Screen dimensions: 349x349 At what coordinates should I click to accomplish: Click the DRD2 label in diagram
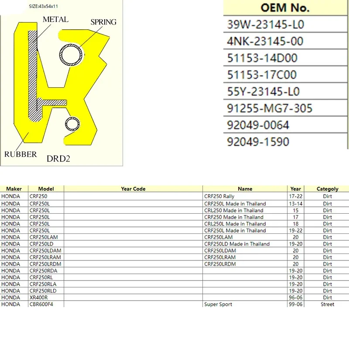(58, 159)
